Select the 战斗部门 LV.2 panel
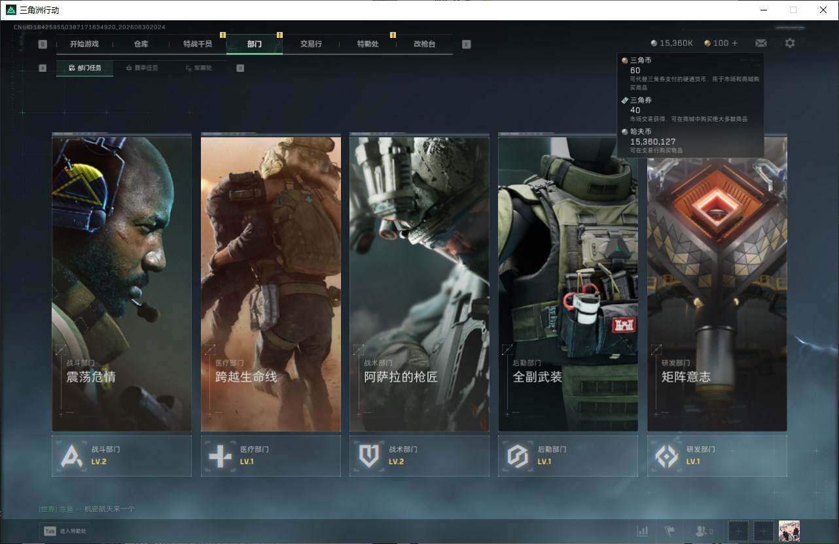839x544 pixels. [x=122, y=456]
